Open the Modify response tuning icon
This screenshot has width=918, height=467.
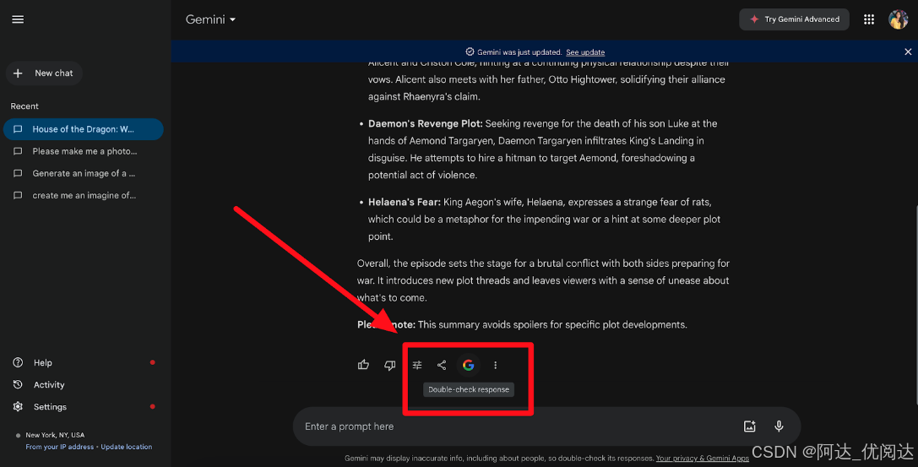(417, 365)
